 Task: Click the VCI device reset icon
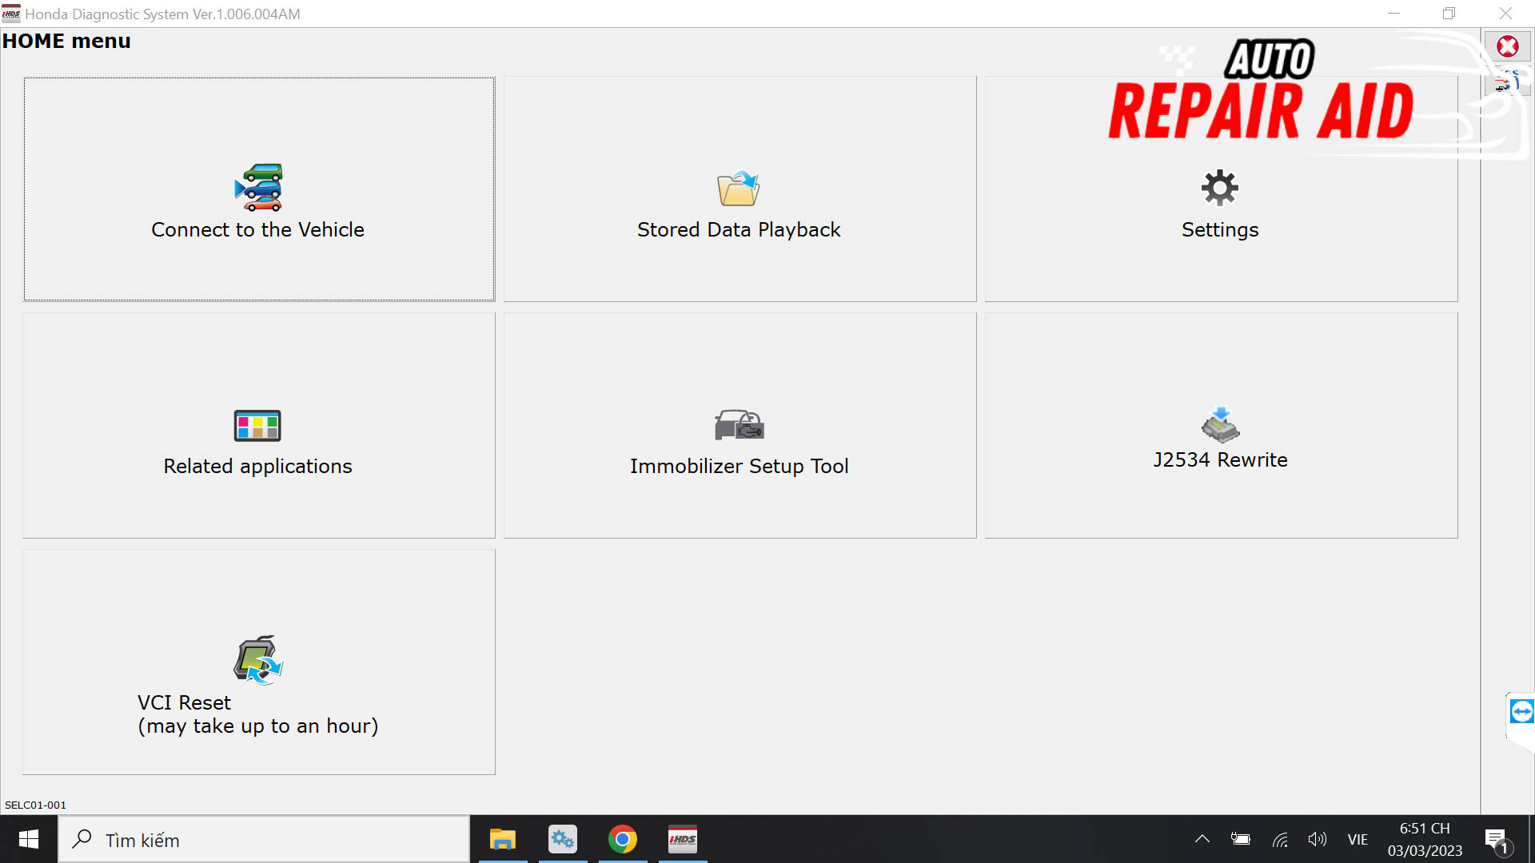coord(258,660)
